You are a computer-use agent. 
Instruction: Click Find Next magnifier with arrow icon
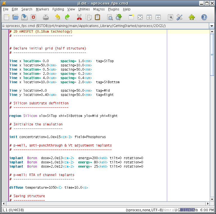[119, 17]
